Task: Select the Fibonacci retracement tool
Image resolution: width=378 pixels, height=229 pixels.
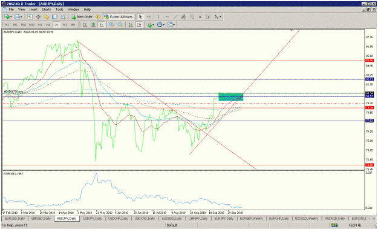Action: tap(192, 17)
